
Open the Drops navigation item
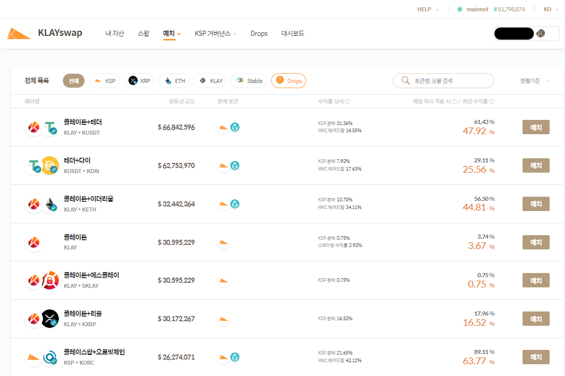point(259,34)
